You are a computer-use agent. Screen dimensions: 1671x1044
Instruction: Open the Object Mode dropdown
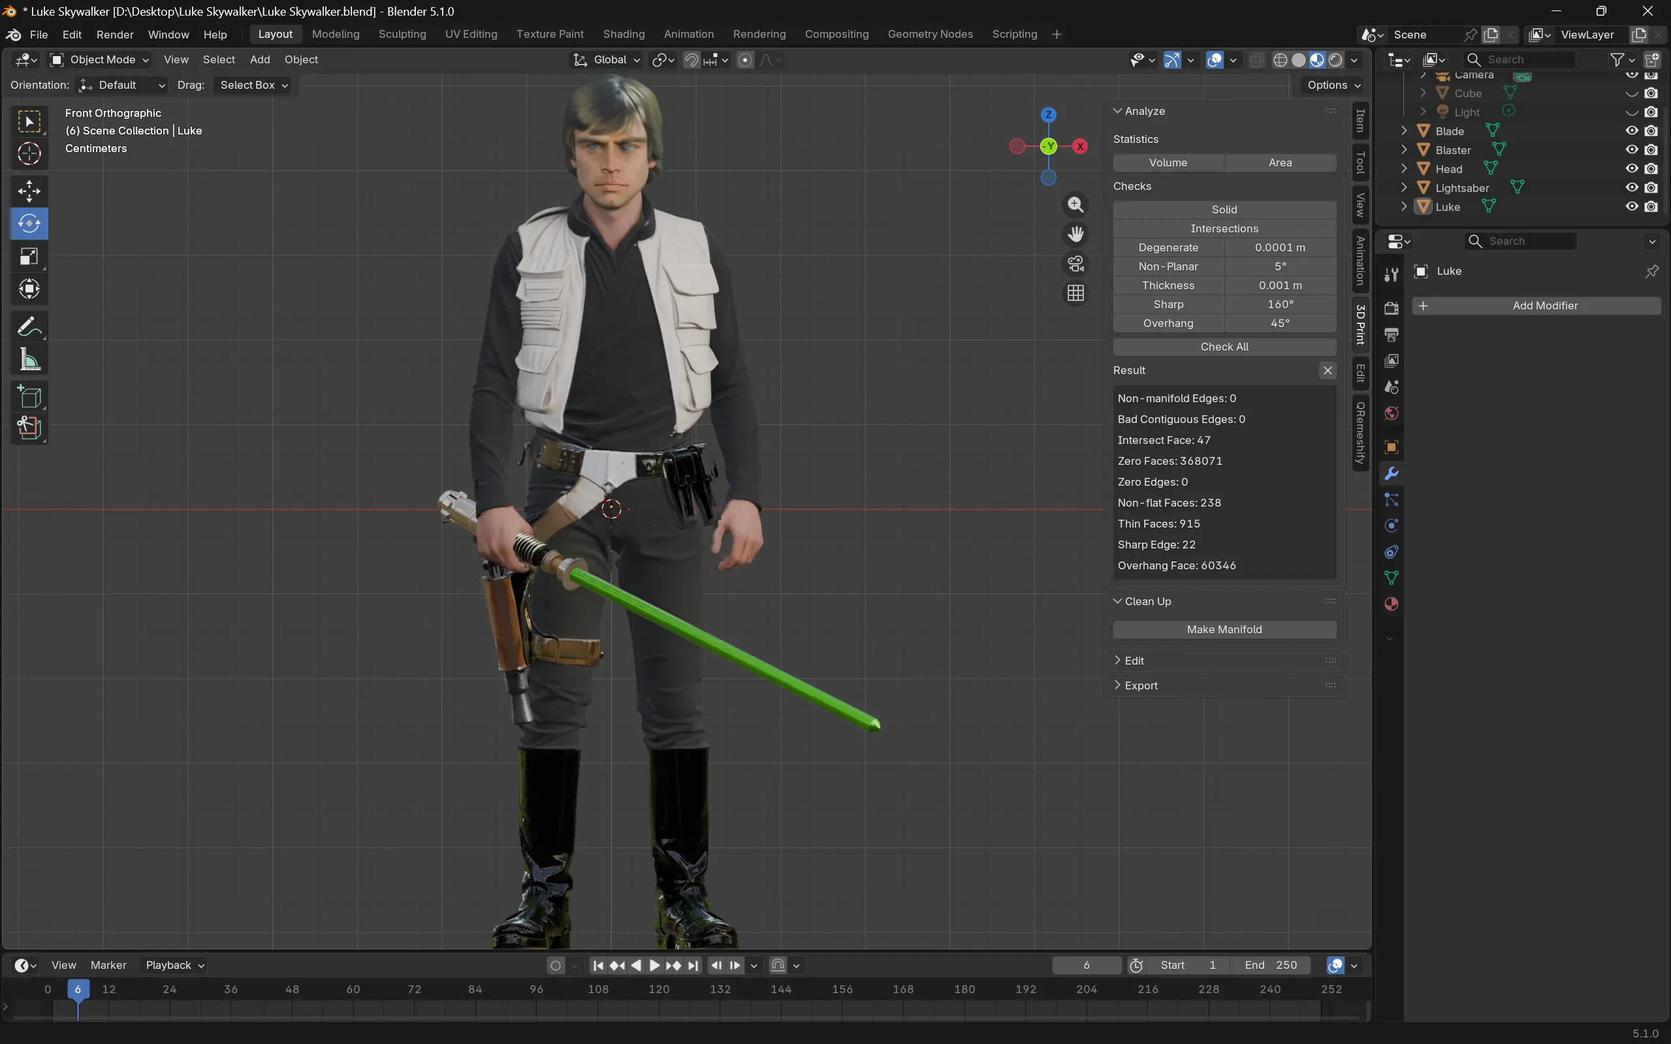pyautogui.click(x=100, y=60)
